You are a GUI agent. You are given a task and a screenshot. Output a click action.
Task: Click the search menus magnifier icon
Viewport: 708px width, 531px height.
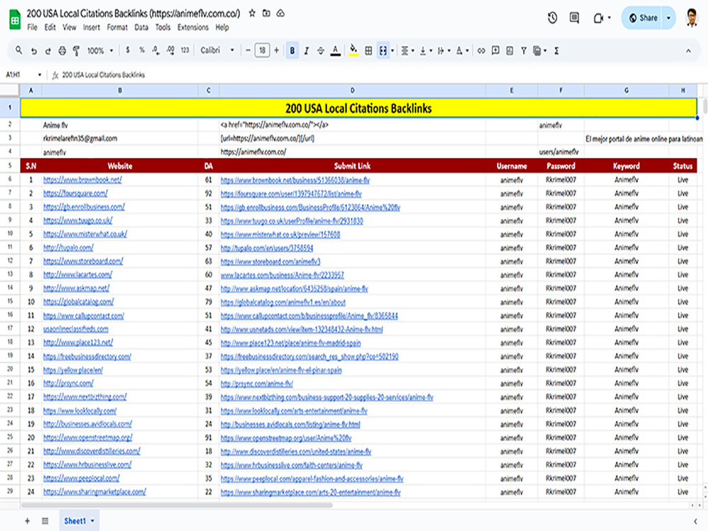(18, 50)
